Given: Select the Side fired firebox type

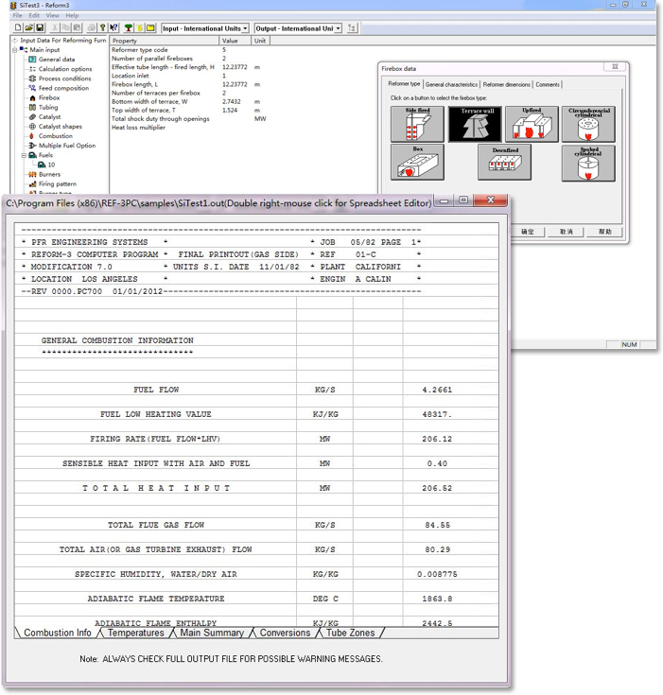Looking at the screenshot, I should coord(417,124).
